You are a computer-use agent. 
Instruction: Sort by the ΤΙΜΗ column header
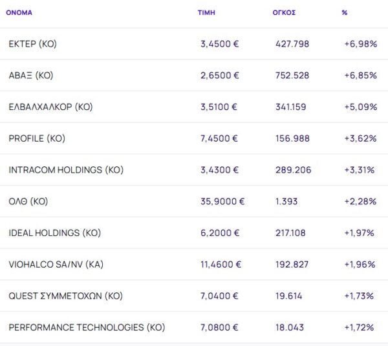pyautogui.click(x=206, y=12)
